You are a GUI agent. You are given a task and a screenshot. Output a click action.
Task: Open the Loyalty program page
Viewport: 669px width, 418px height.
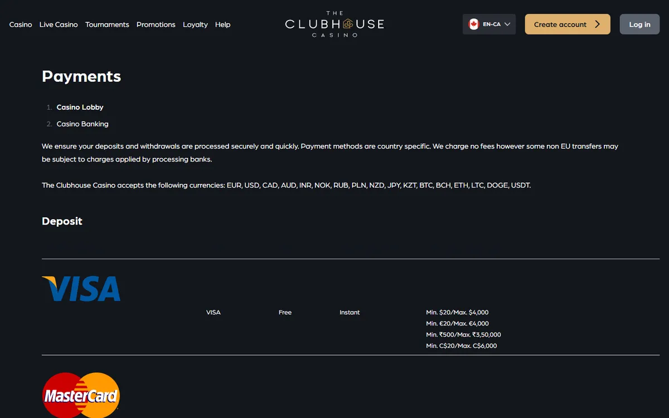point(195,25)
